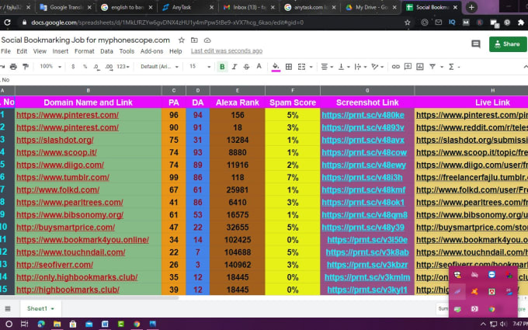The height and width of the screenshot is (330, 528).
Task: Open the borders tool
Action: pyautogui.click(x=289, y=67)
